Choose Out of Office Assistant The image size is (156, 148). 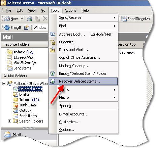83,57
